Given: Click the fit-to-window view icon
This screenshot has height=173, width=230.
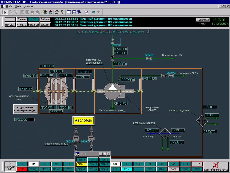Looking at the screenshot, I should [27, 12].
